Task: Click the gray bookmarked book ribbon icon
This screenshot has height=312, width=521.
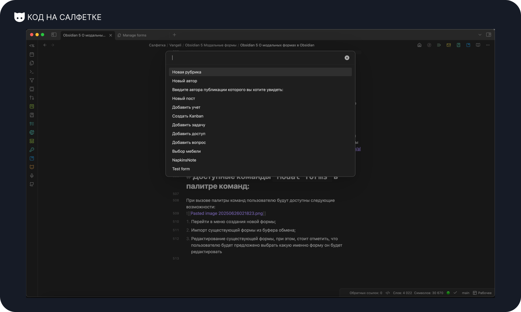Action: tap(32, 115)
